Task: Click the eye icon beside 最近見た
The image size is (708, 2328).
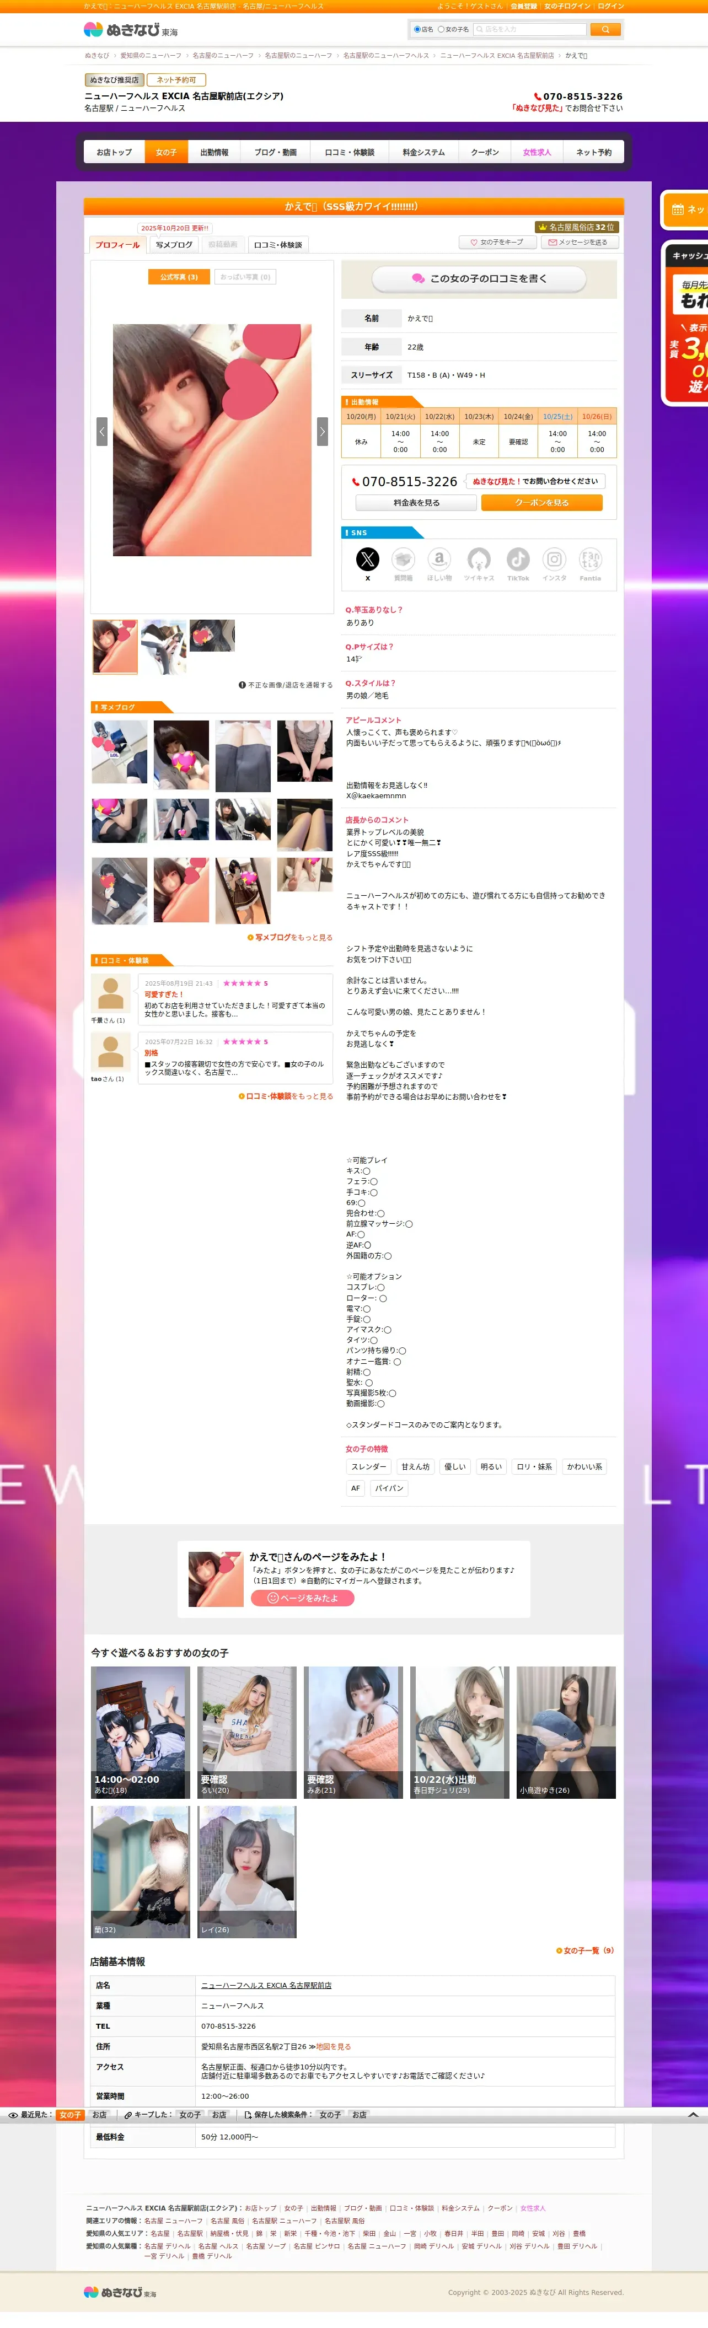Action: [13, 2115]
